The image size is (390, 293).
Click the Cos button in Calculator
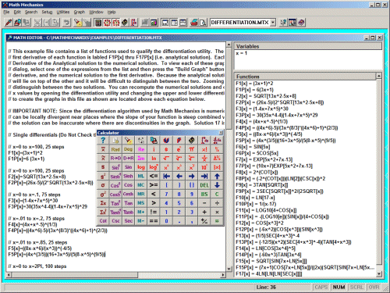(128, 185)
